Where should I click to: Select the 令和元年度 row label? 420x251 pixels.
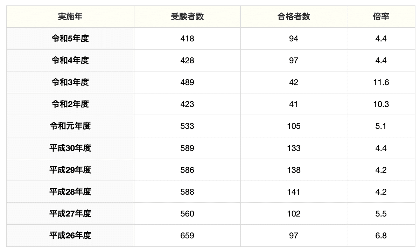point(70,126)
